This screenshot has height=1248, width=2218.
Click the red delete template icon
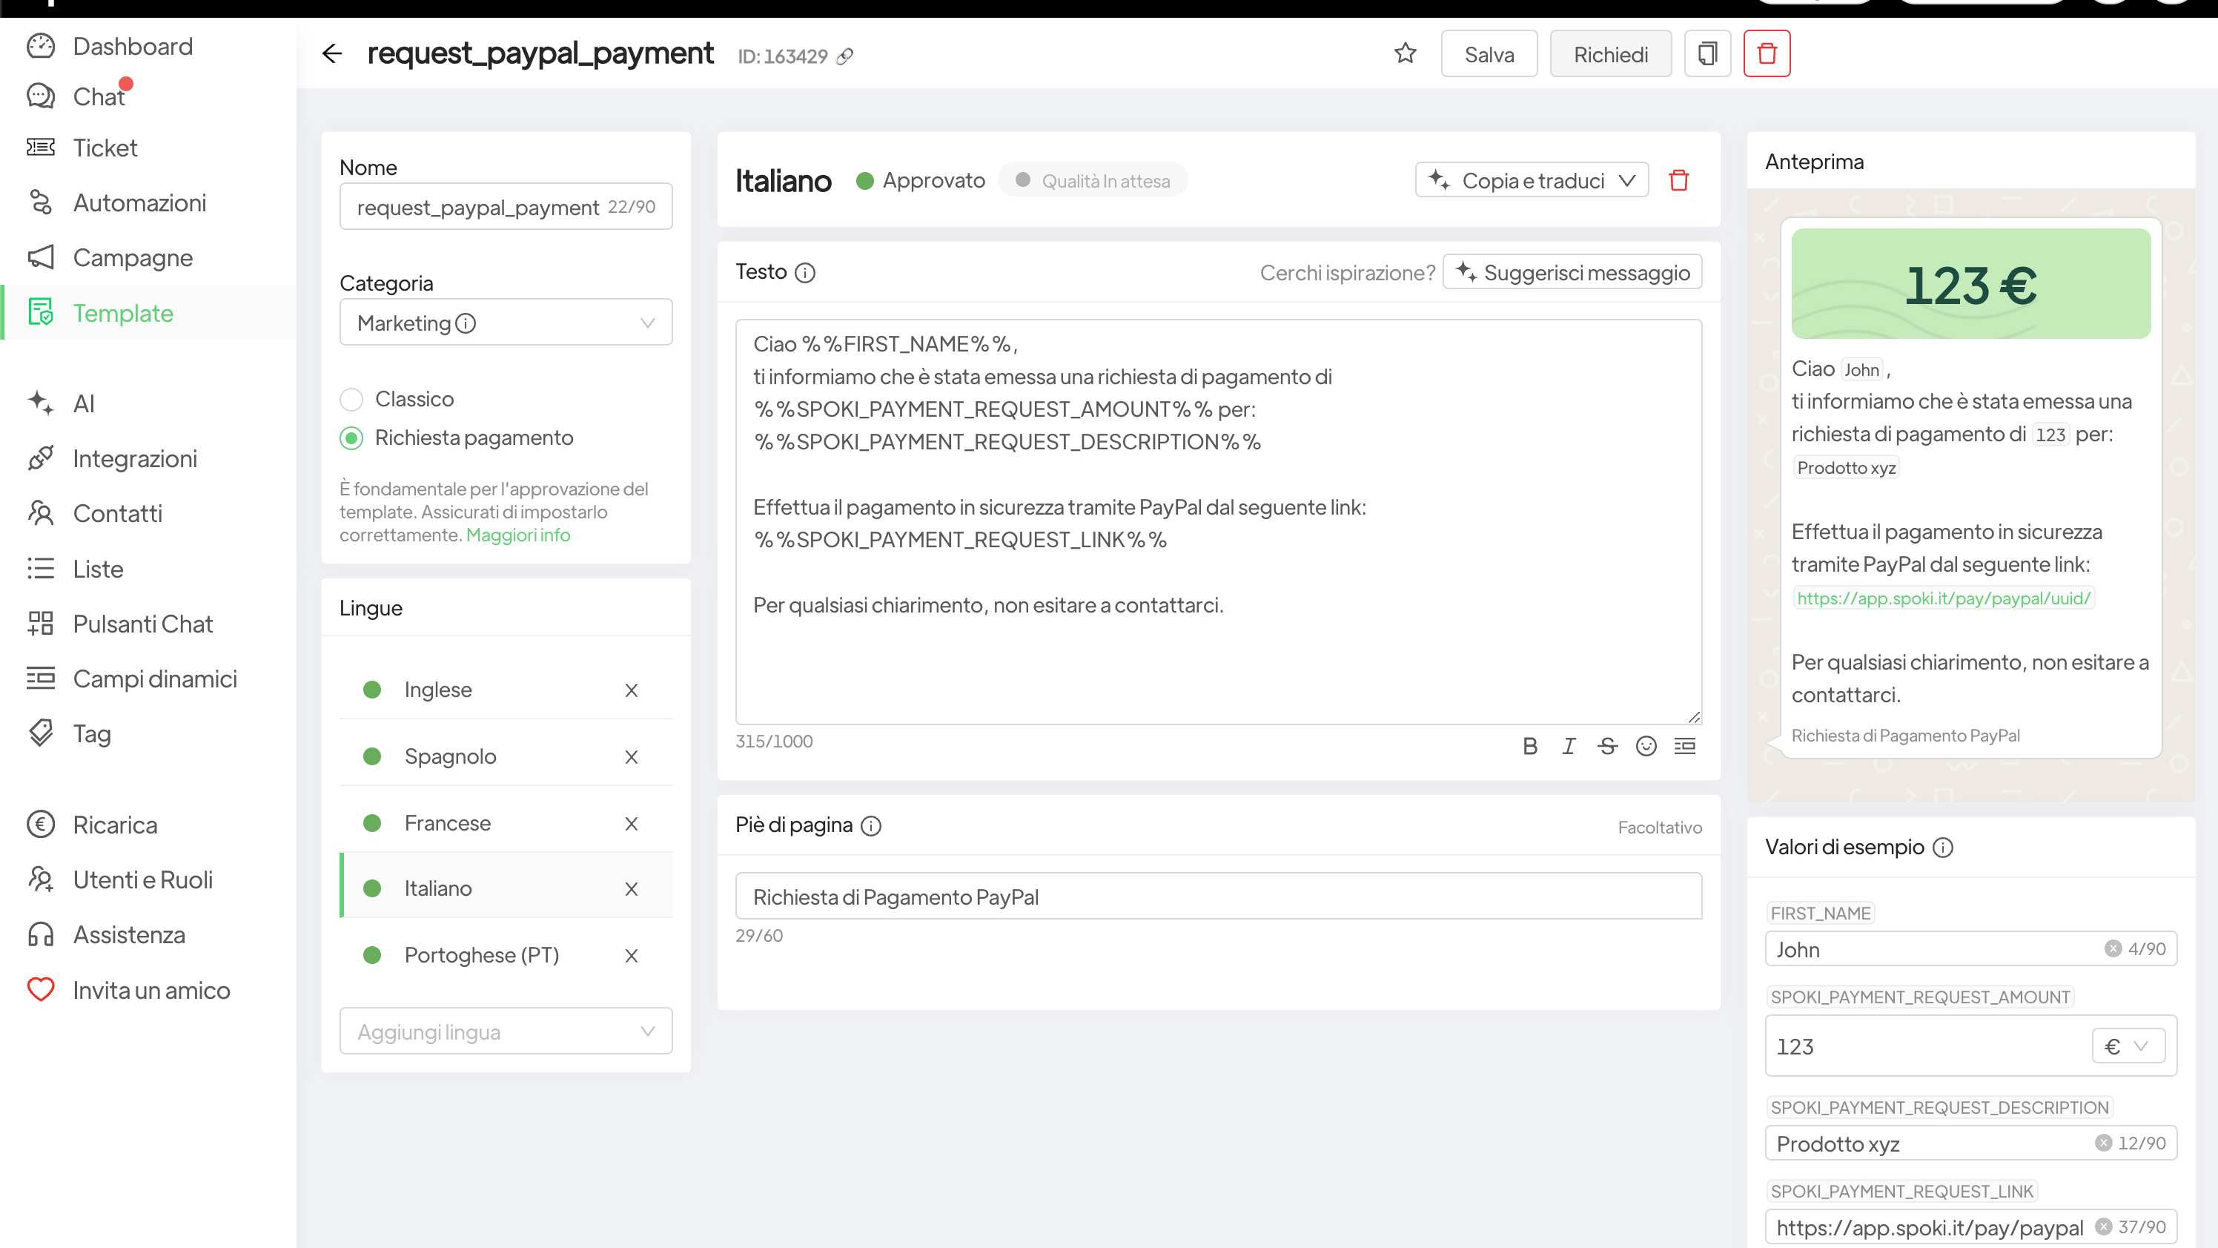click(x=1766, y=53)
